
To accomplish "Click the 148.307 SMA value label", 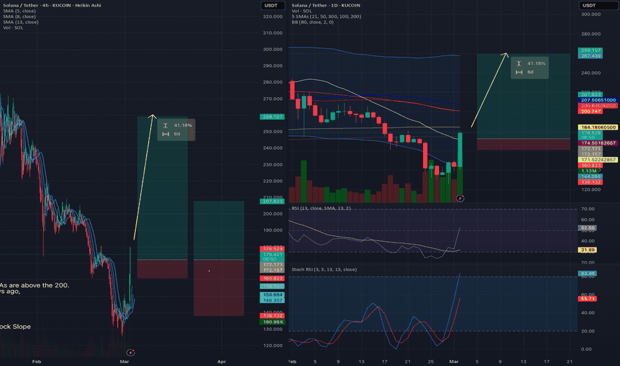I will tap(272, 300).
